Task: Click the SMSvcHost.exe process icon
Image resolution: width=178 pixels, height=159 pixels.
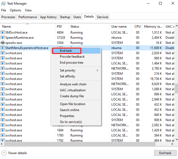Action: pos(3,32)
